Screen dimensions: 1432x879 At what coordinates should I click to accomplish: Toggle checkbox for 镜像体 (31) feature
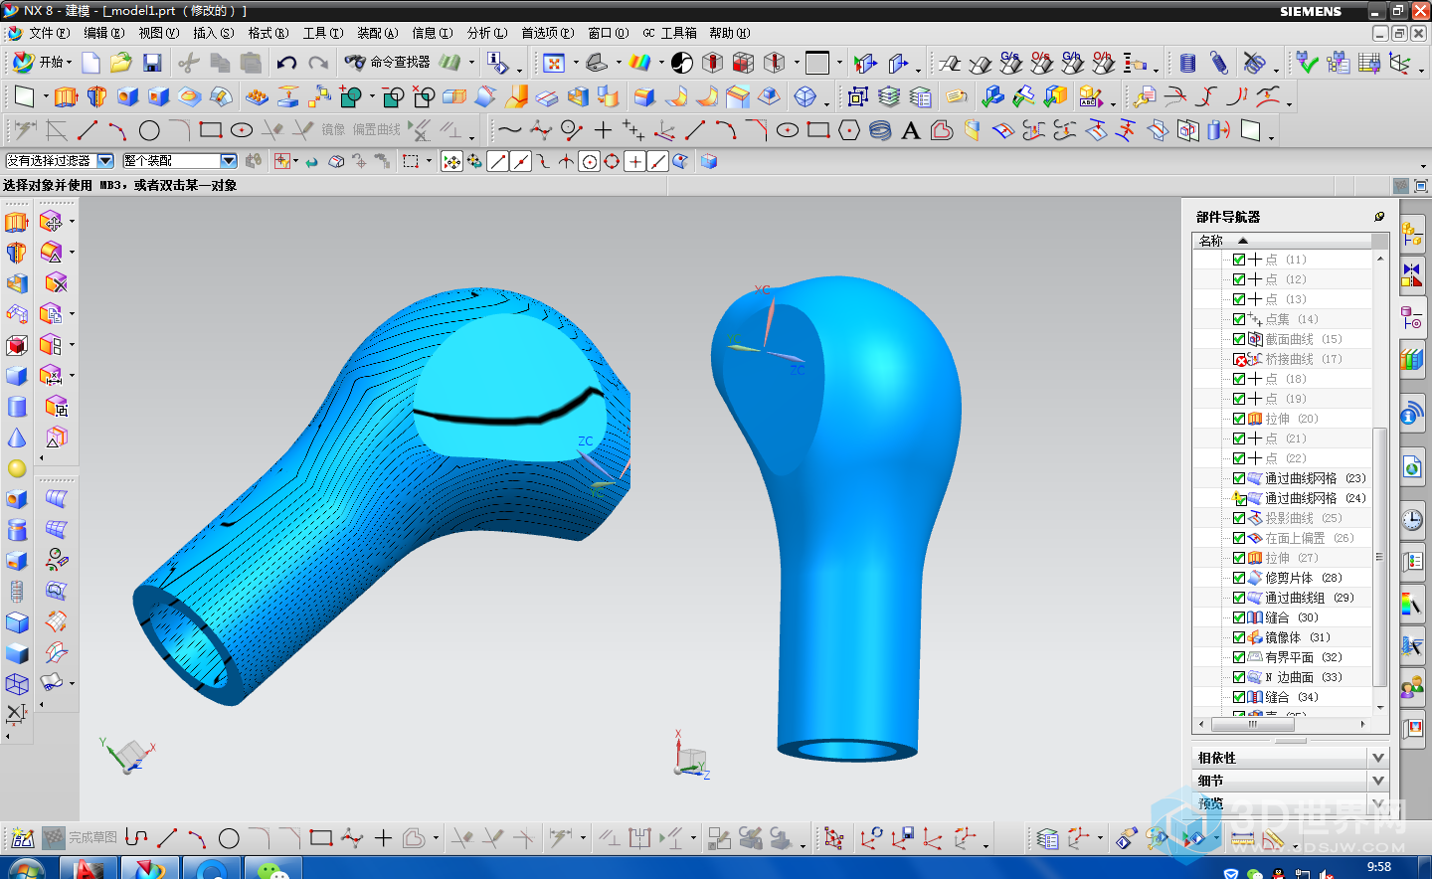pyautogui.click(x=1239, y=637)
